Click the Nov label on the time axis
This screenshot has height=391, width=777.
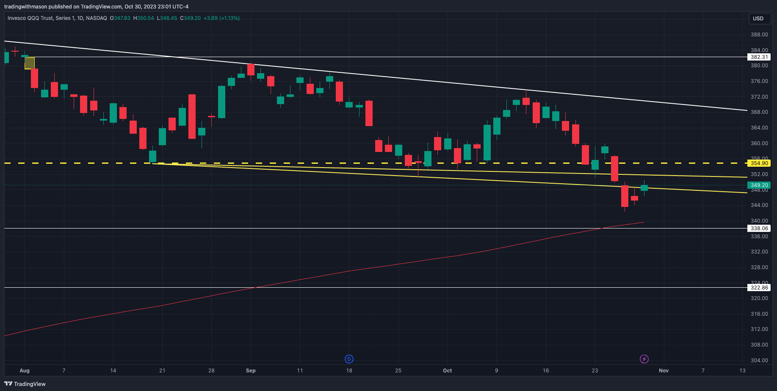(x=664, y=371)
